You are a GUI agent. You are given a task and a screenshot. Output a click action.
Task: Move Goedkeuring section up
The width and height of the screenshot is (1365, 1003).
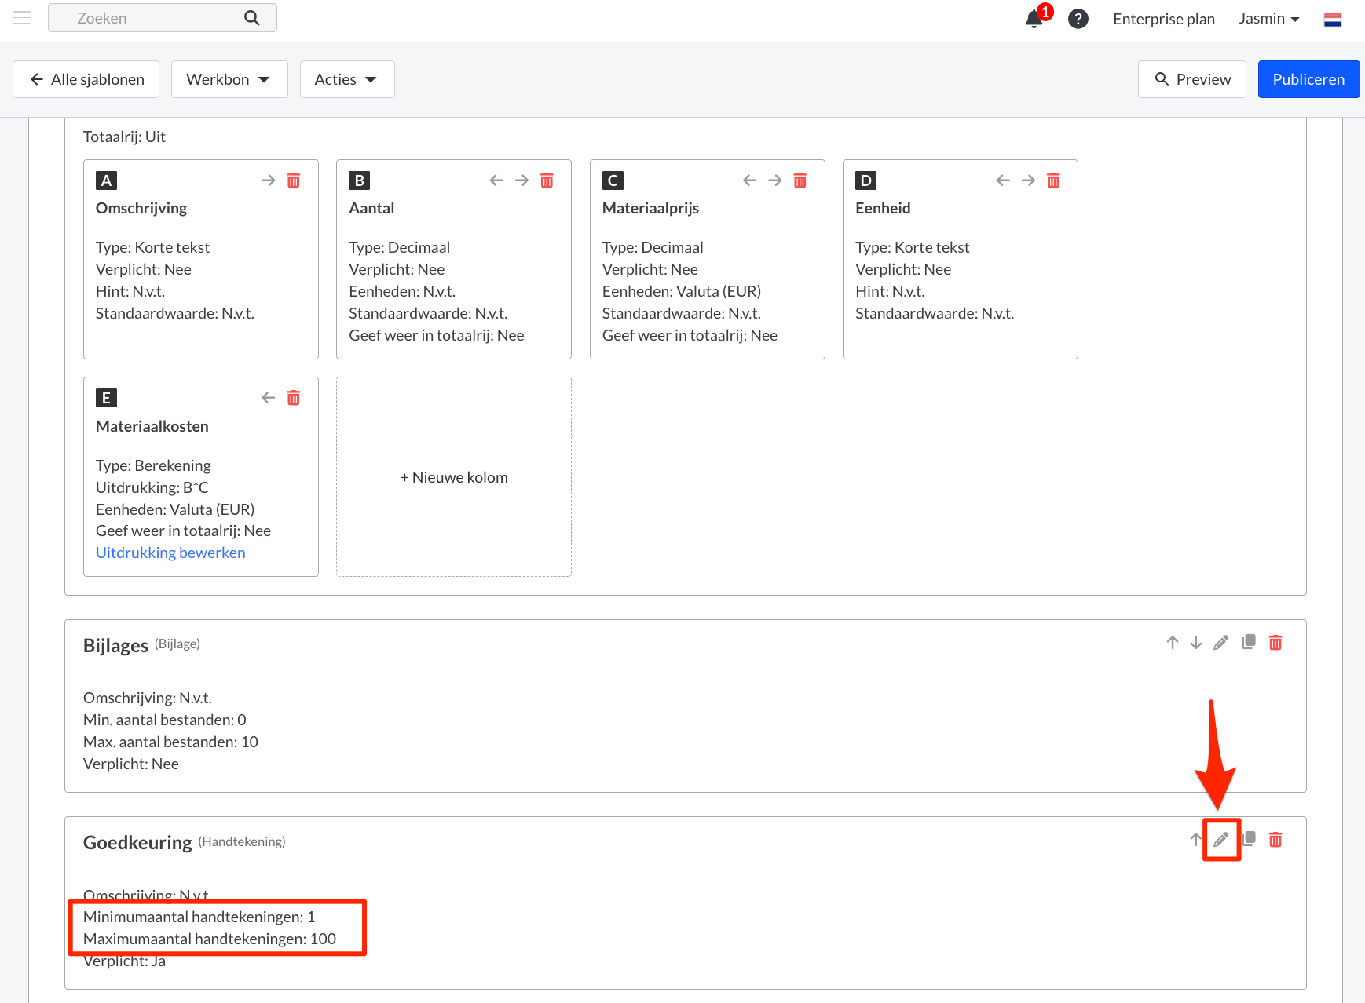pos(1195,840)
